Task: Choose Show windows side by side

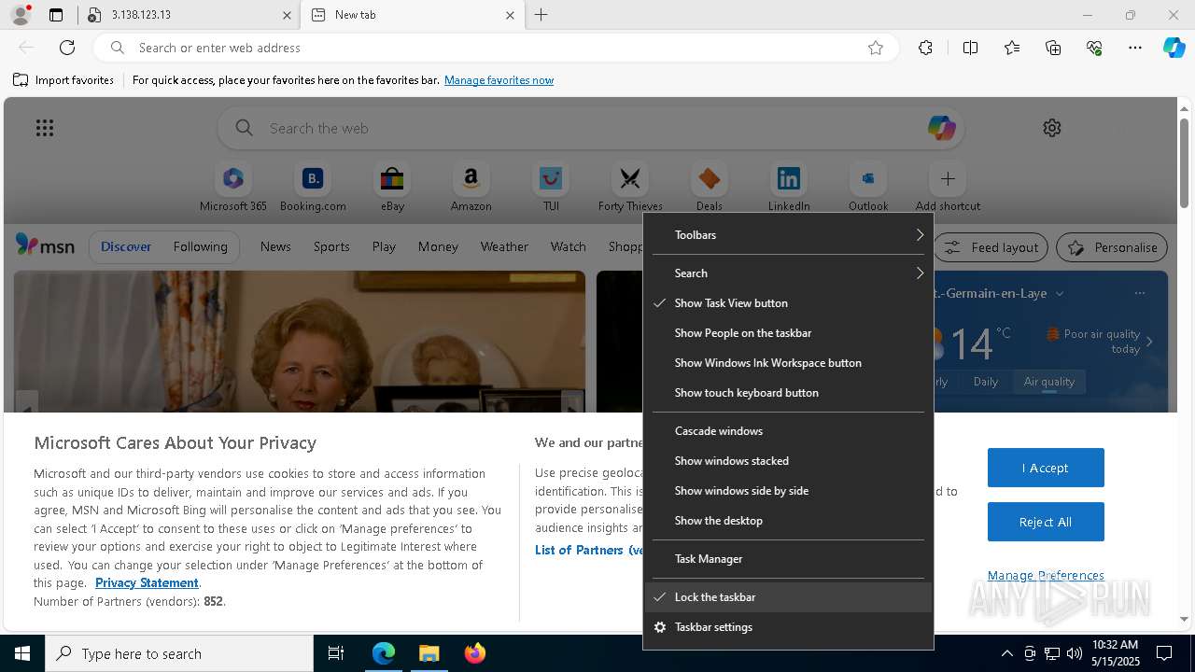Action: point(788,491)
